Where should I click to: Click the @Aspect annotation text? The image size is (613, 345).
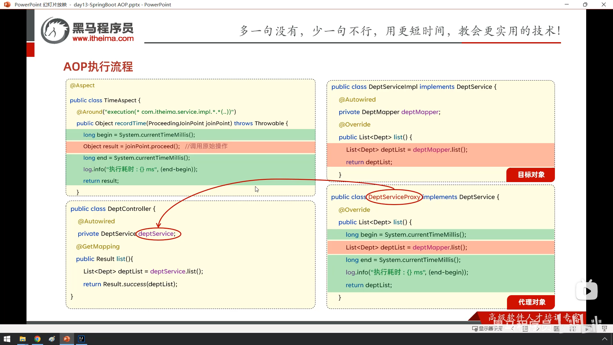[x=82, y=85]
